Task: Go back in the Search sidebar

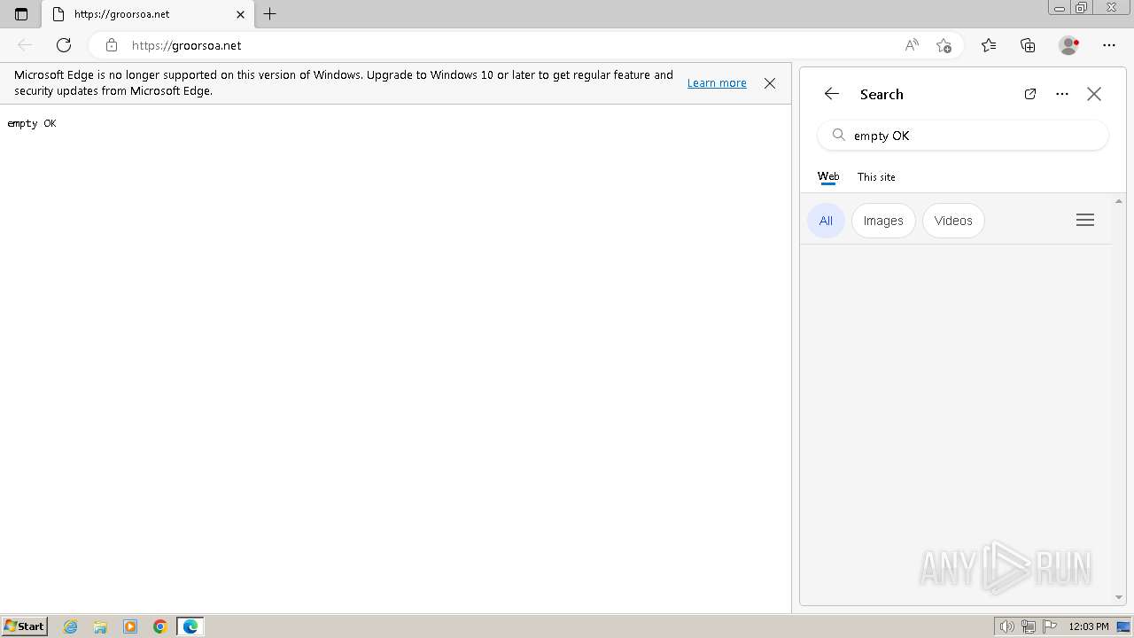Action: coord(831,94)
